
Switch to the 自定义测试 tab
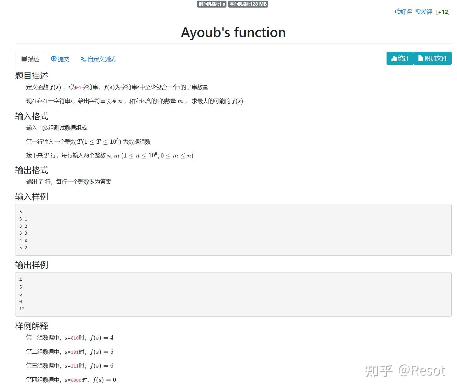tap(98, 59)
